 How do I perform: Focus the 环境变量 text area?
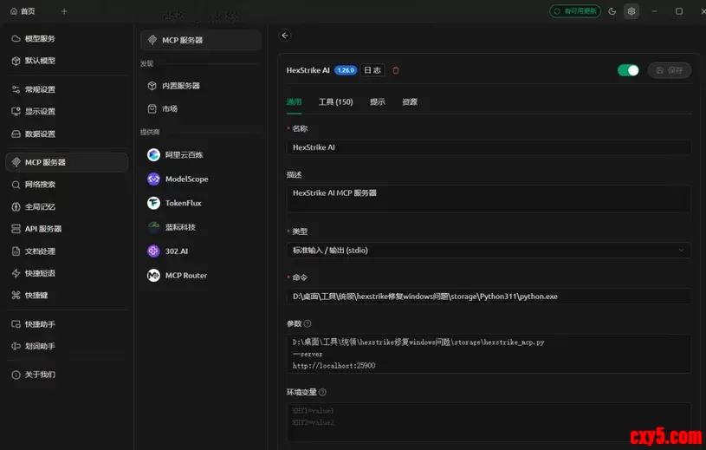coord(489,422)
